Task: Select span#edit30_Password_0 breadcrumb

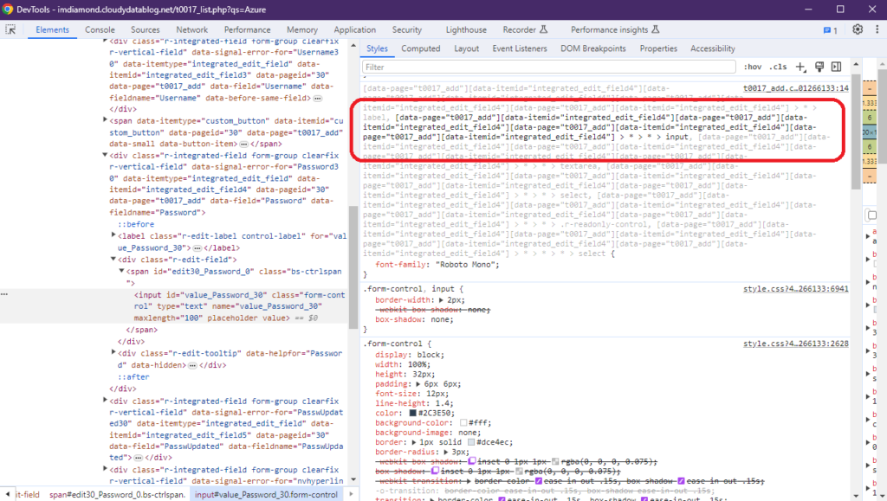Action: pyautogui.click(x=117, y=495)
